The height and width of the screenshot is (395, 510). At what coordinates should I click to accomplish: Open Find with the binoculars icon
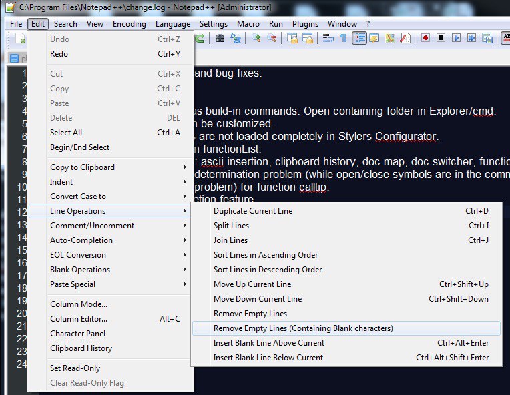(220, 38)
